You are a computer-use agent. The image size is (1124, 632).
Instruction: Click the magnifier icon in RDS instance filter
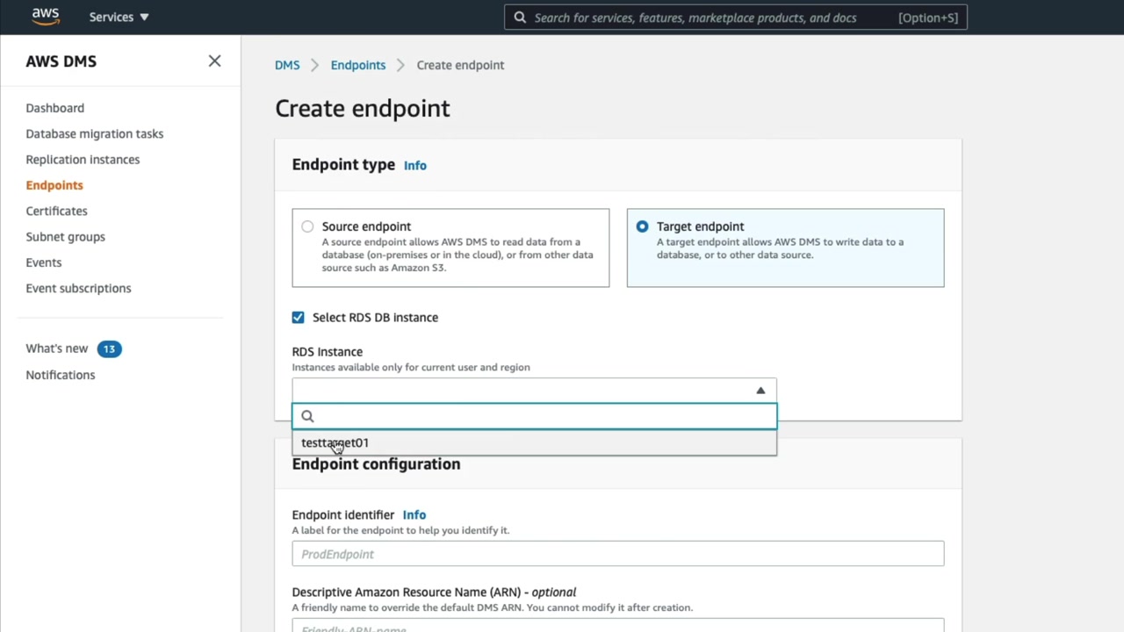click(x=307, y=416)
